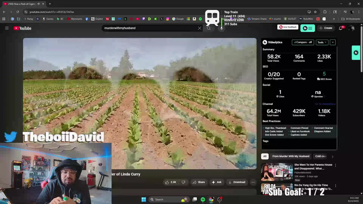This screenshot has width=363, height=204.
Task: Switch to Chrome in the taskbar
Action: [211, 199]
